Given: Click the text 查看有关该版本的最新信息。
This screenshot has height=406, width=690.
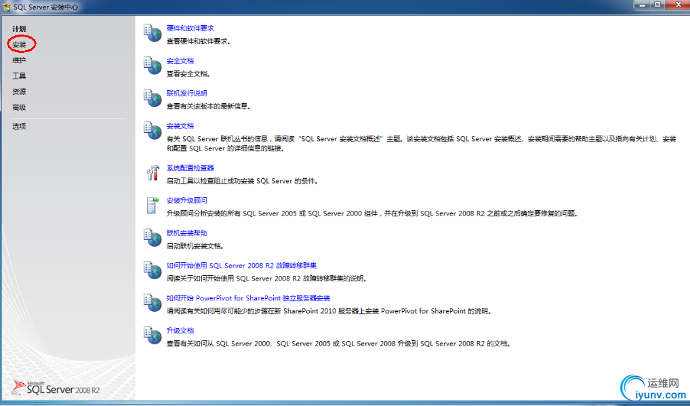Looking at the screenshot, I should click(x=209, y=106).
